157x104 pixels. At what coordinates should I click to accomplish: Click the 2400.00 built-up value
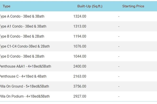tap(80, 66)
